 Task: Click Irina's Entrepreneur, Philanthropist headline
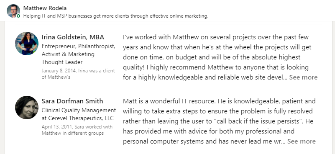coord(78,46)
